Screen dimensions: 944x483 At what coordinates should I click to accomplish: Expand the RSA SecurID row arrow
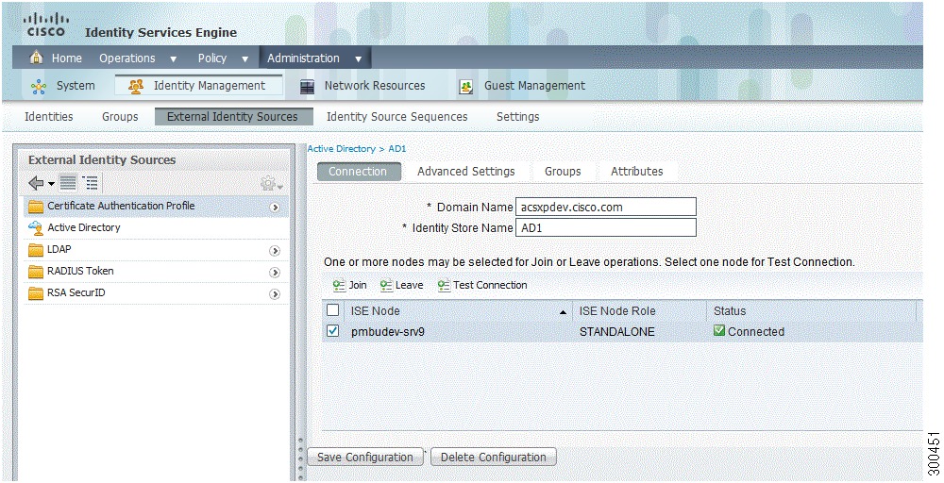(275, 294)
